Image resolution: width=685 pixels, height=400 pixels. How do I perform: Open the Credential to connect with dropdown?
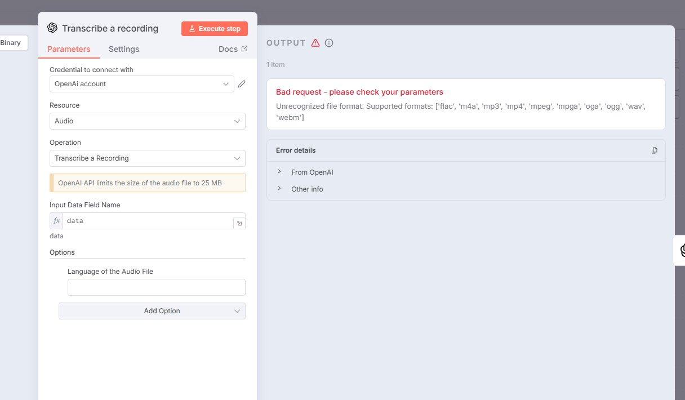tap(141, 84)
